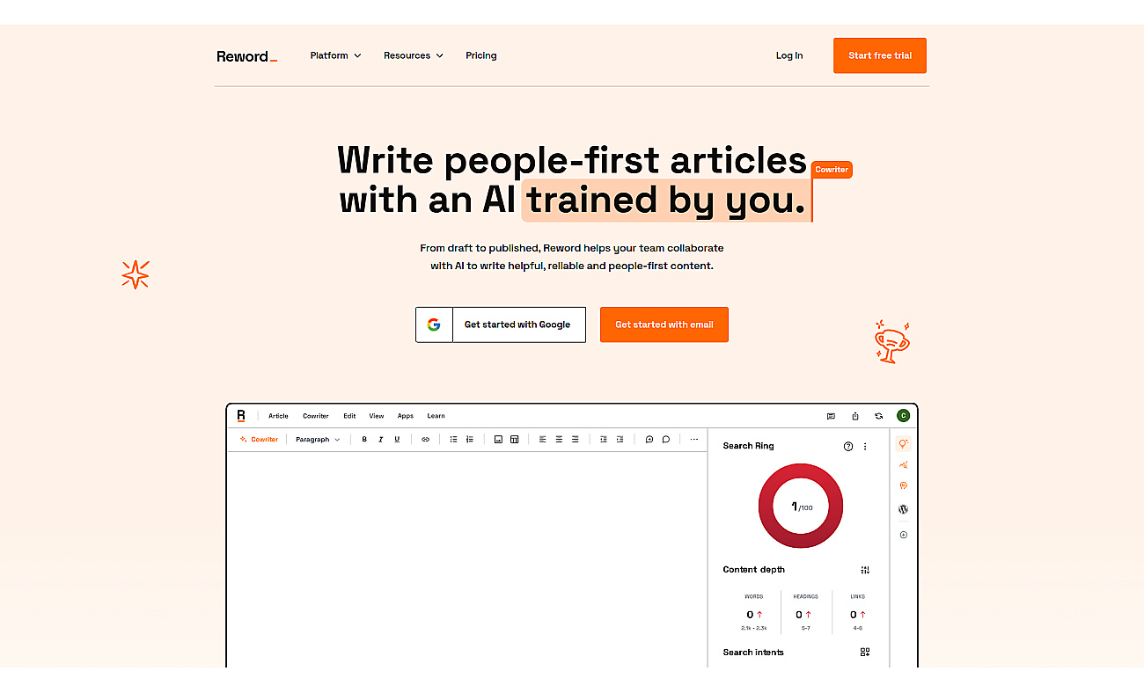The width and height of the screenshot is (1144, 693).
Task: Decrease indent in editor toolbar
Action: point(604,440)
